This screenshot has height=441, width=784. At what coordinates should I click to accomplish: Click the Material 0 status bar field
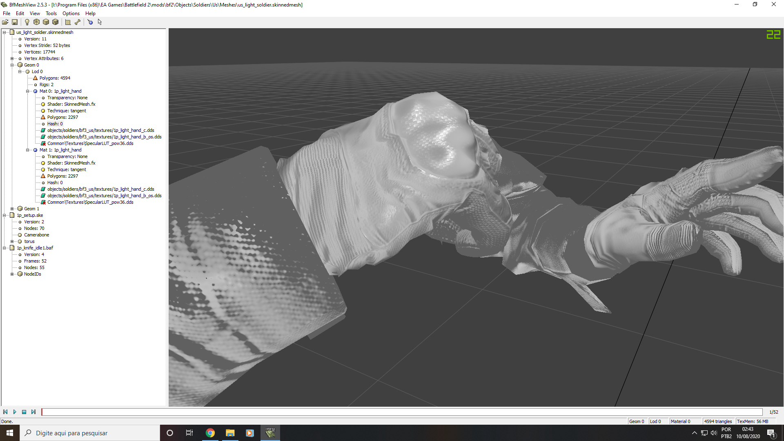[x=685, y=421]
